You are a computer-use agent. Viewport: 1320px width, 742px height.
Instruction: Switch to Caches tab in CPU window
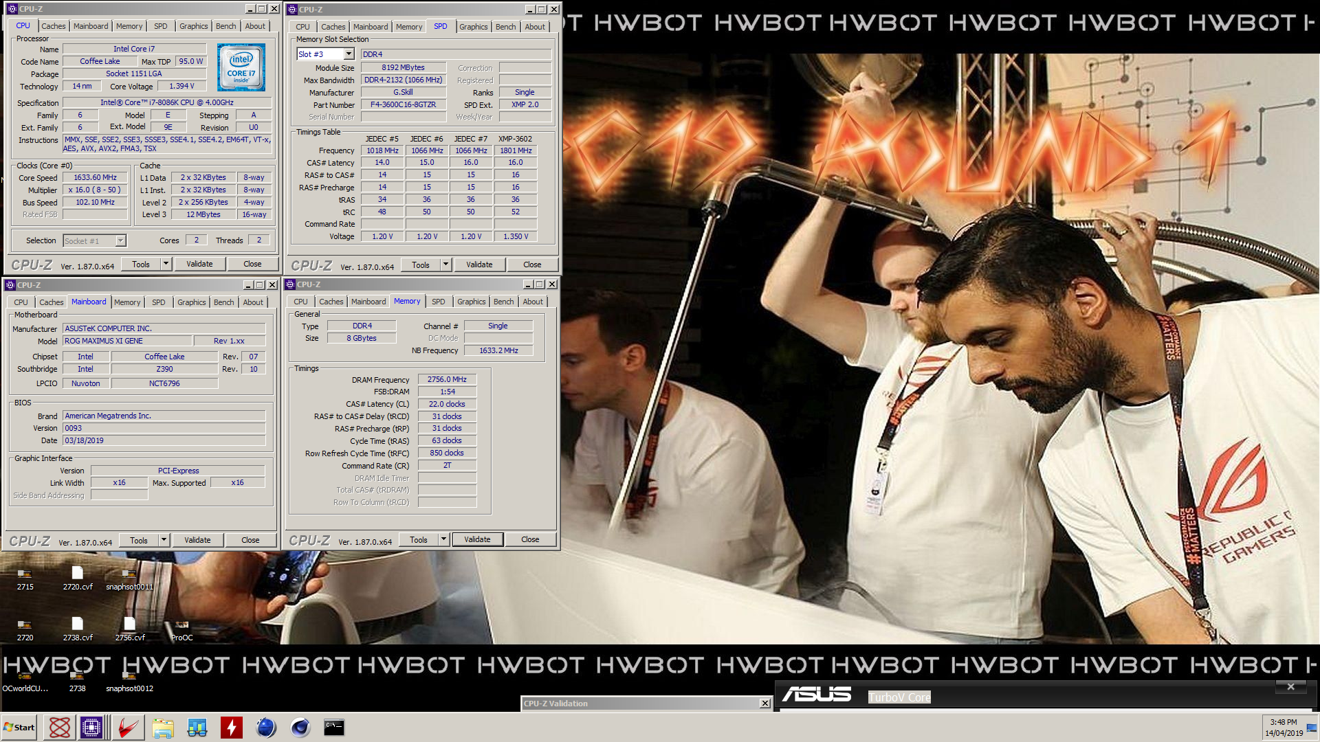(54, 26)
